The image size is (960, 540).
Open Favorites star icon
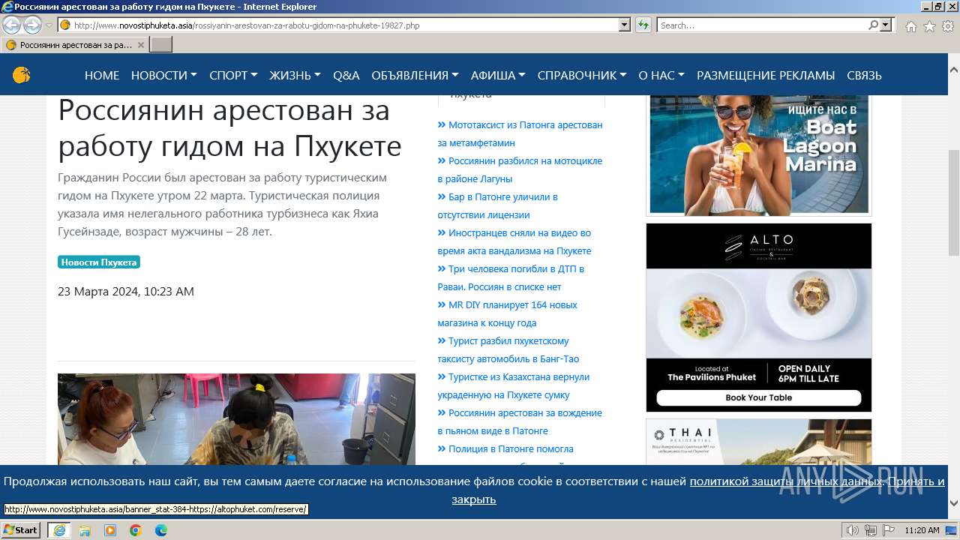pos(929,25)
